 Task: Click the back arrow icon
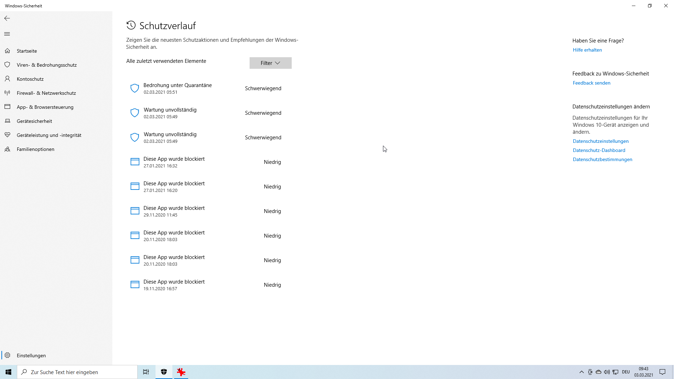pyautogui.click(x=7, y=18)
